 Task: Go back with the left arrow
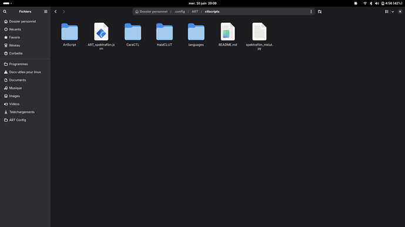(56, 12)
